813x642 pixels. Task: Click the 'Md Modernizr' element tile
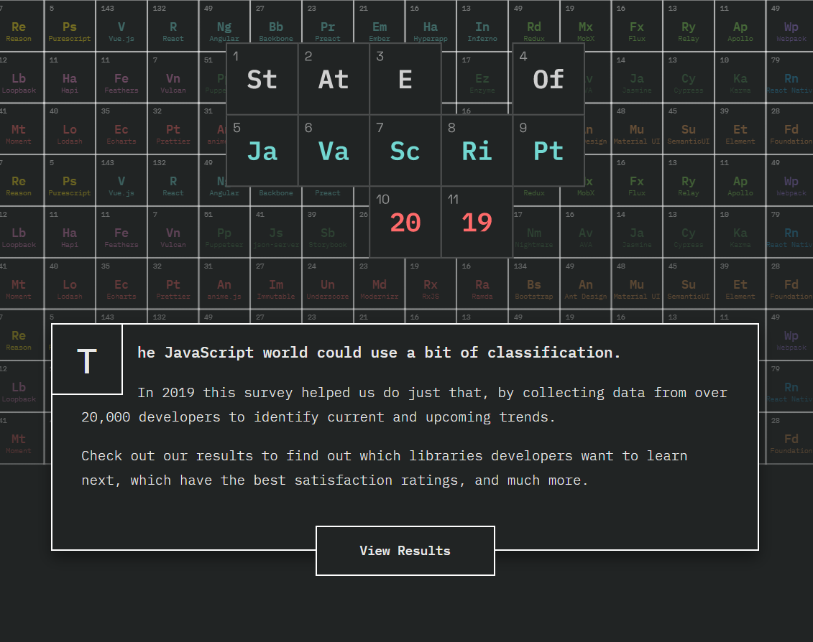380,284
